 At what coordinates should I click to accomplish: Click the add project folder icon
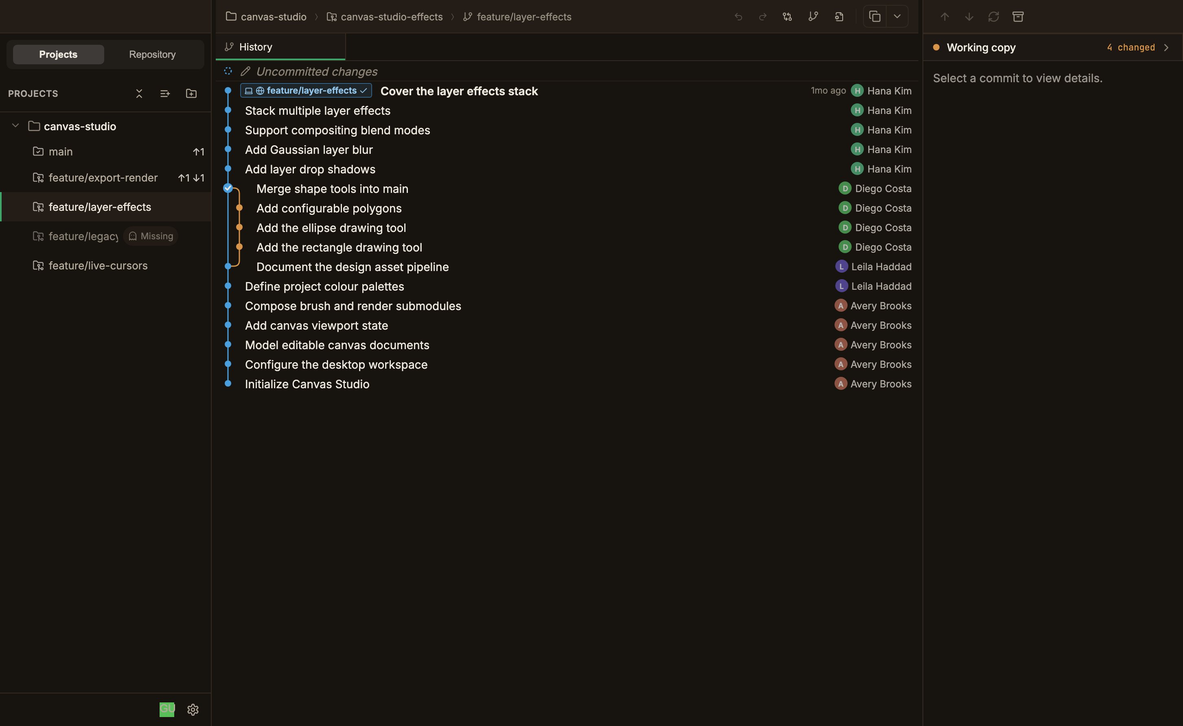pyautogui.click(x=191, y=94)
